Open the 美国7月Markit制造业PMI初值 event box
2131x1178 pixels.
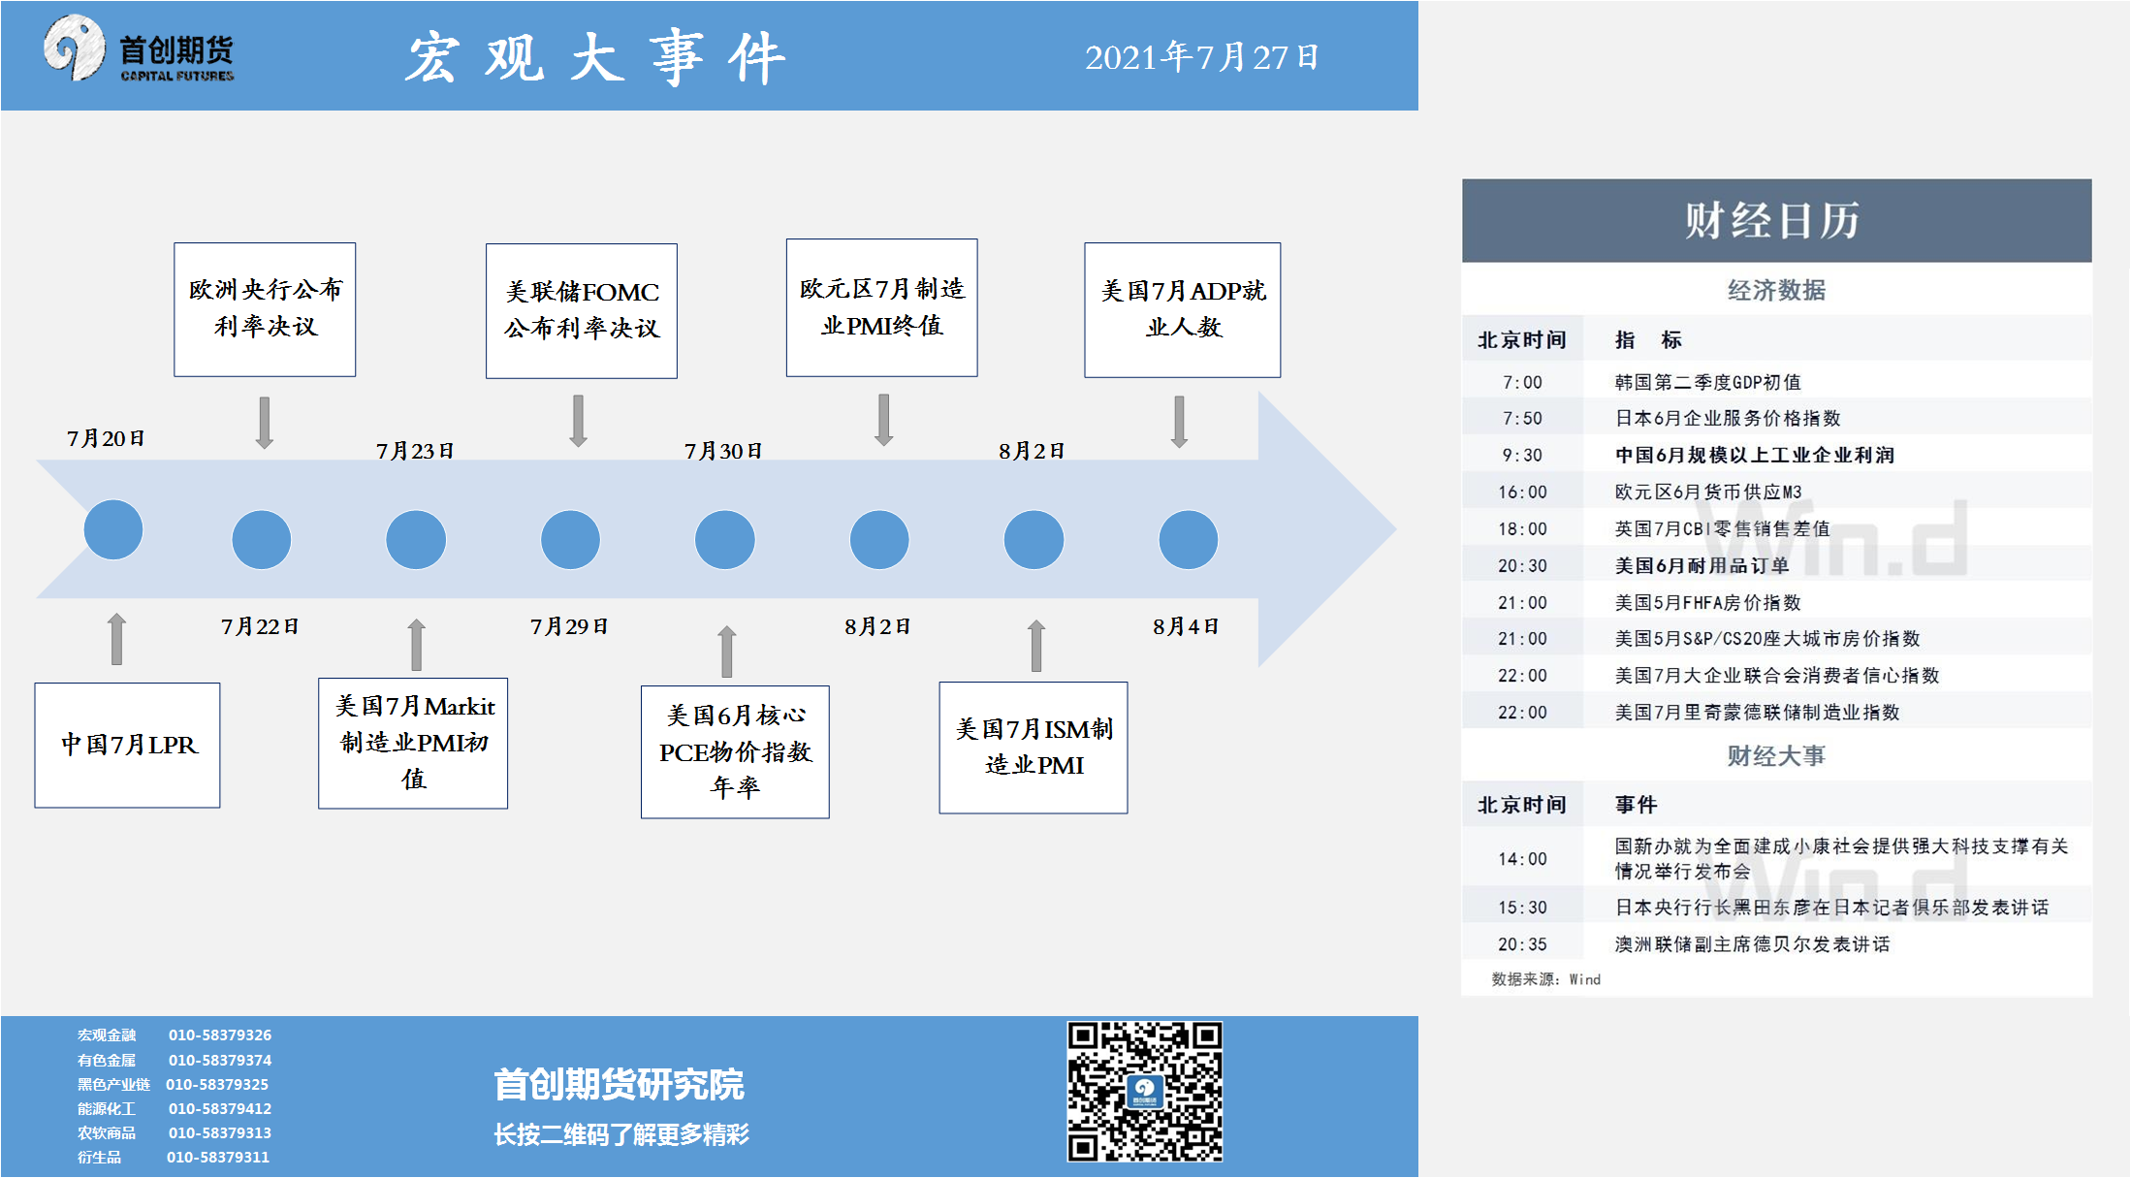coord(413,743)
